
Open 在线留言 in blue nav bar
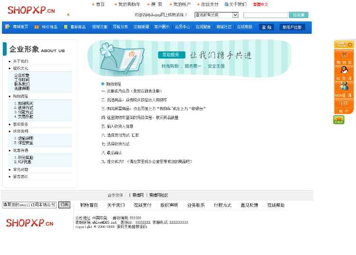tap(203, 27)
